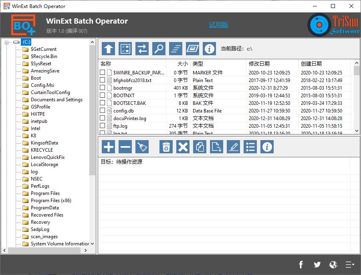Select the (C:) drive in tree
This screenshot has width=361, height=275.
[26, 42]
